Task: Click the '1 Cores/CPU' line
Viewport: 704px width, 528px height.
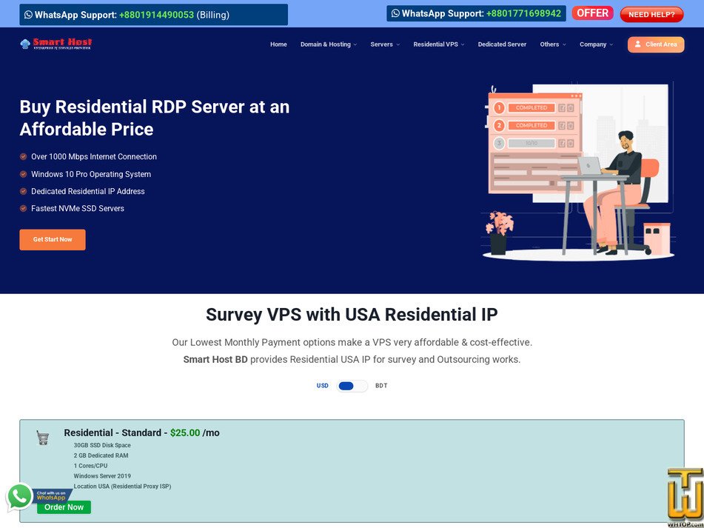Action: [x=91, y=466]
